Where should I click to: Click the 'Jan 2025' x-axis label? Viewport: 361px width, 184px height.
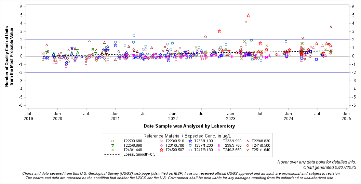346,116
